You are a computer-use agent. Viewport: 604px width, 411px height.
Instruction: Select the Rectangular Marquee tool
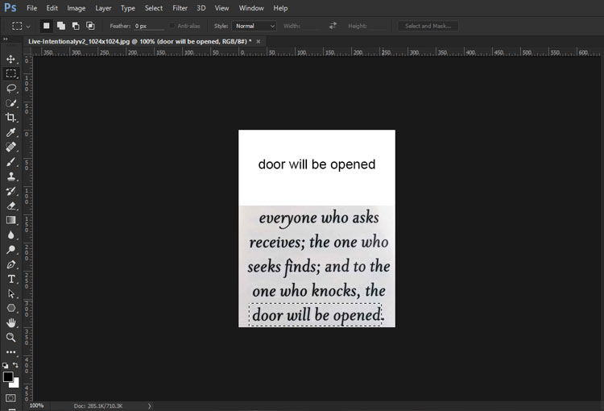10,73
